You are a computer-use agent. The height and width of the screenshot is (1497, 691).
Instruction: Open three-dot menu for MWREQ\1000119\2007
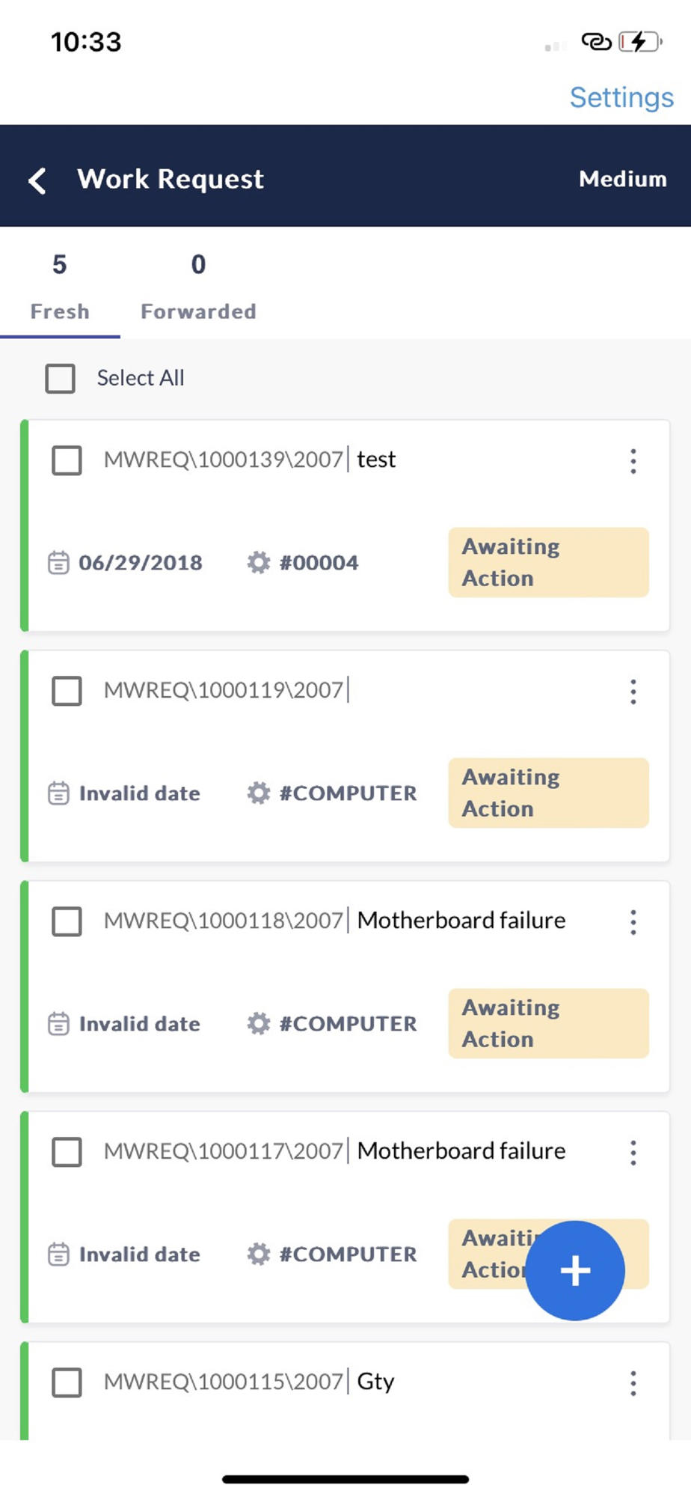633,692
